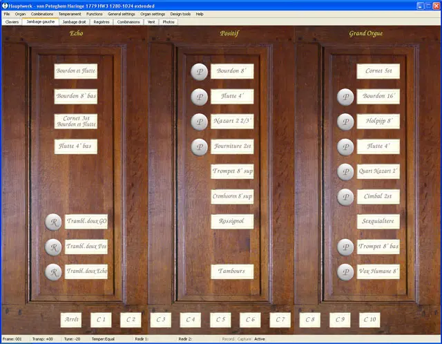
Task: Click the P button beside Positif Bourdon 8'
Action: pyautogui.click(x=199, y=71)
